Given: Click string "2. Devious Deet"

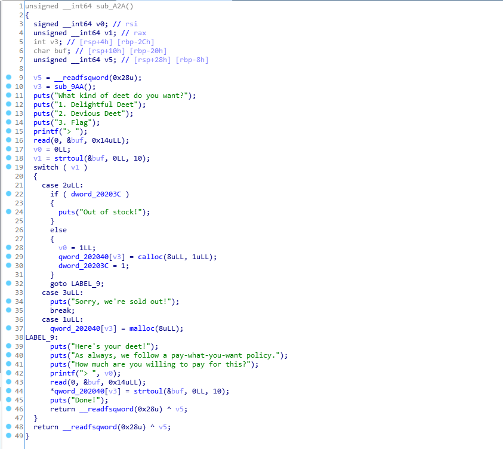Looking at the screenshot, I should click(90, 113).
